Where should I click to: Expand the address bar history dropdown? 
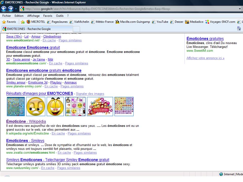240,9
